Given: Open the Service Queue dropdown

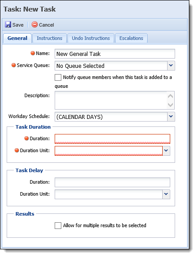Looking at the screenshot, I should (x=171, y=66).
